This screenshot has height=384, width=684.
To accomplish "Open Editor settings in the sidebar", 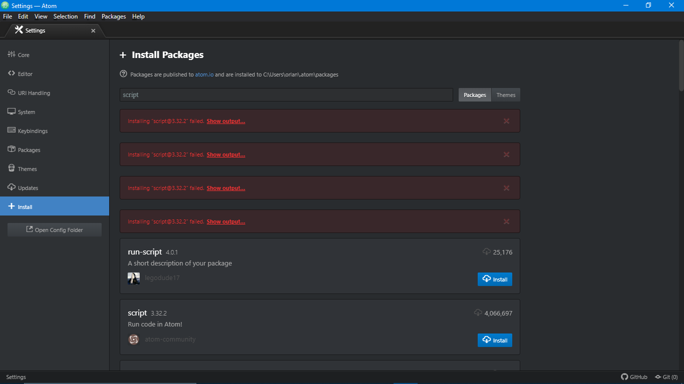I will click(55, 74).
